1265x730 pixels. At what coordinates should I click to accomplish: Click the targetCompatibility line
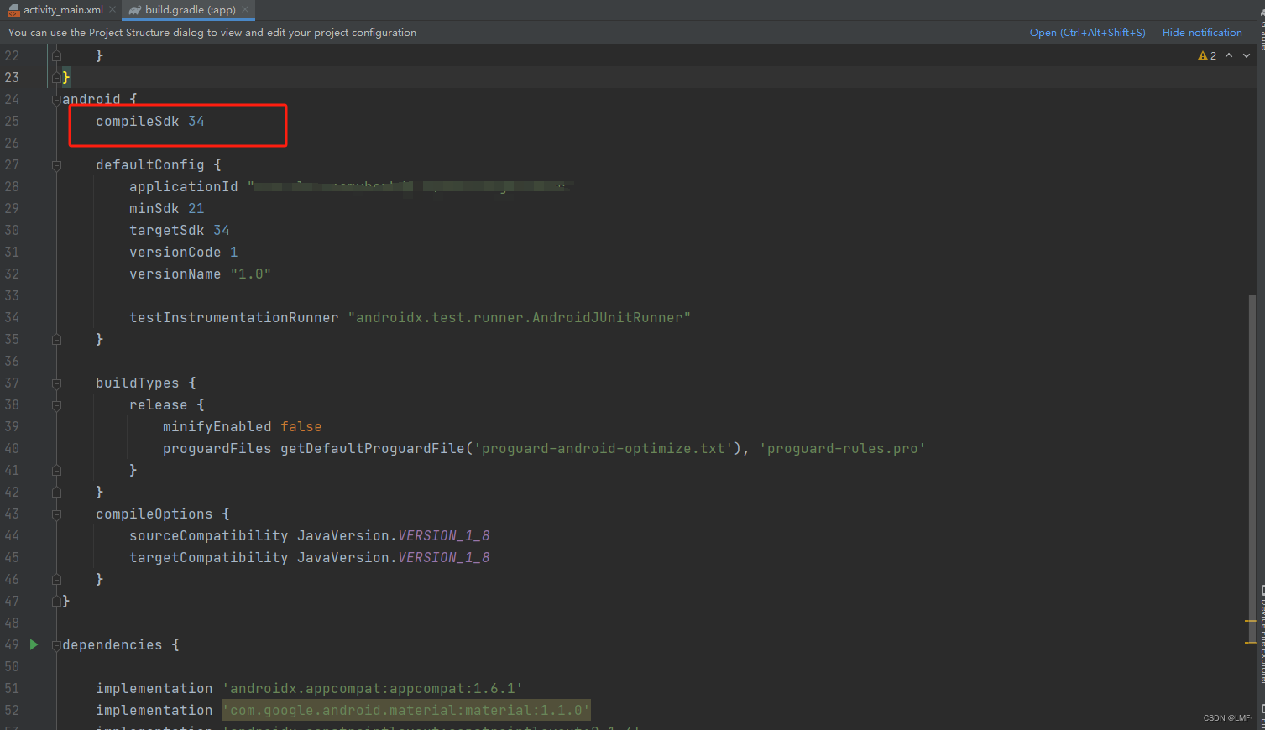coord(310,557)
